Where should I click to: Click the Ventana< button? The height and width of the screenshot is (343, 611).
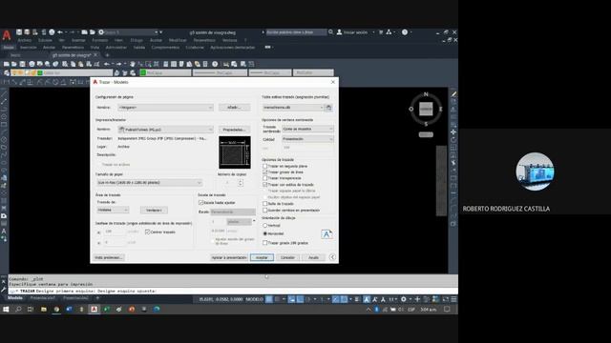tap(154, 210)
